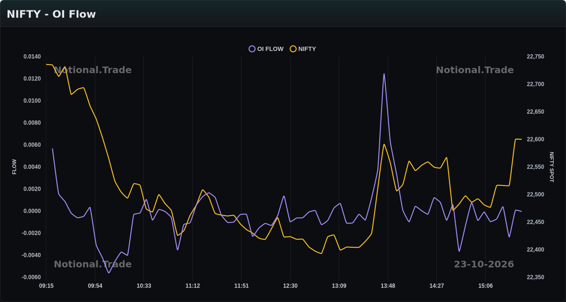Click the 10:33 time axis label
This screenshot has height=302, width=566.
[144, 286]
